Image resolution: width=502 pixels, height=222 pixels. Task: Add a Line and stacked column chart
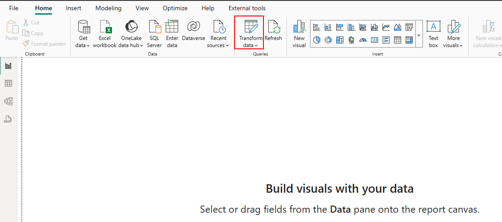click(x=363, y=27)
